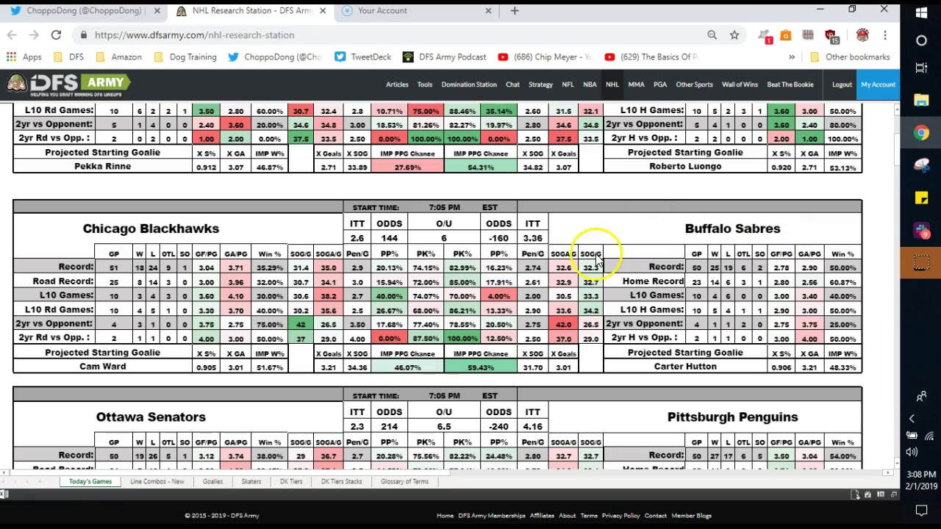Open the DFS Army Podcast bookmark

[444, 57]
